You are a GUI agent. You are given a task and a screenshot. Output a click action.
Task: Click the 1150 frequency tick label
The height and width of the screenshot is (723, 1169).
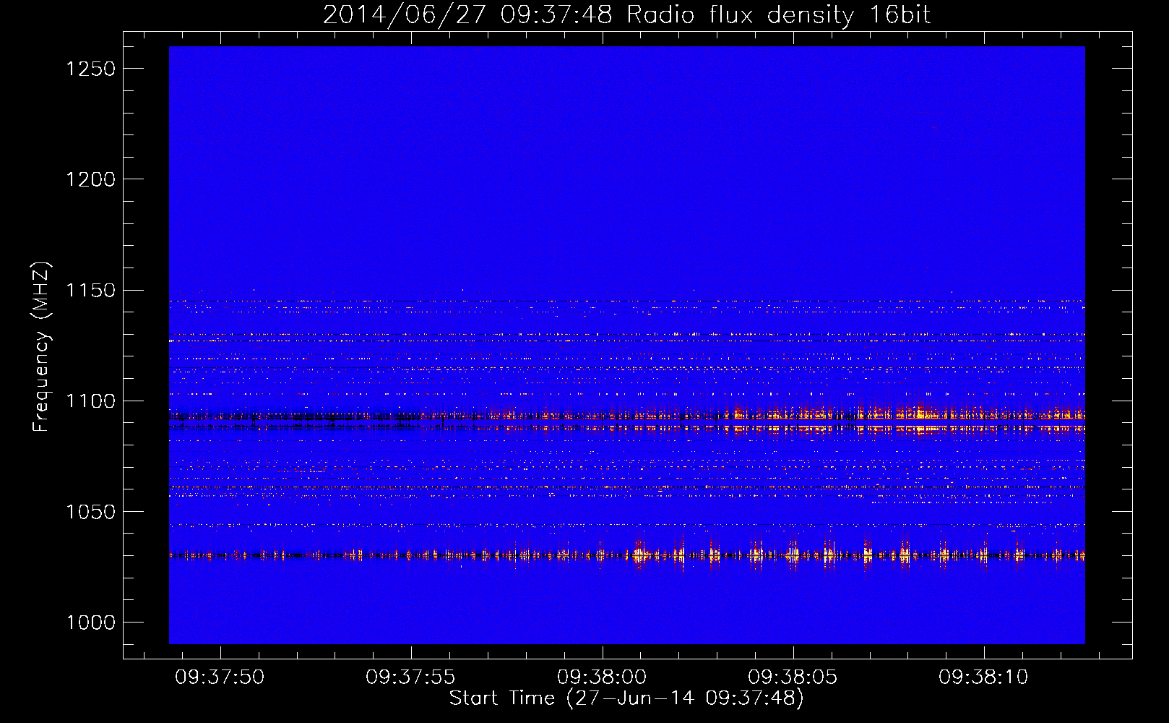(90, 291)
